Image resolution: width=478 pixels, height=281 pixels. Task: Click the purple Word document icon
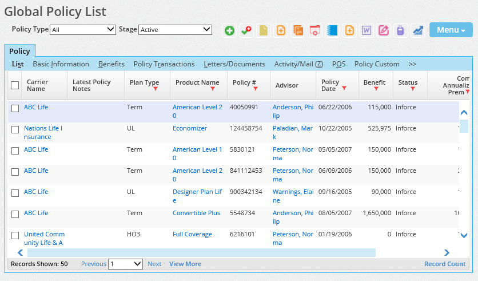pos(367,30)
